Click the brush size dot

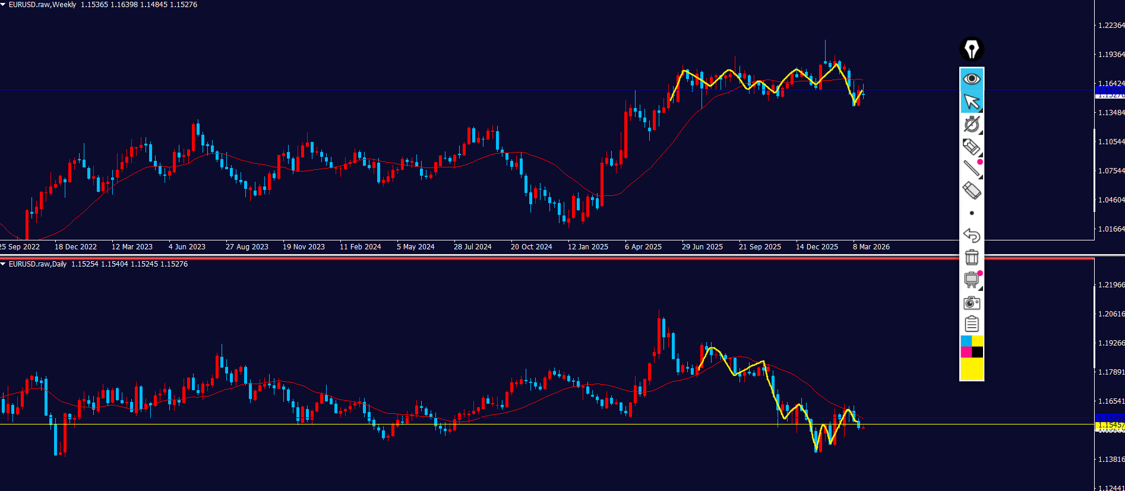click(972, 213)
